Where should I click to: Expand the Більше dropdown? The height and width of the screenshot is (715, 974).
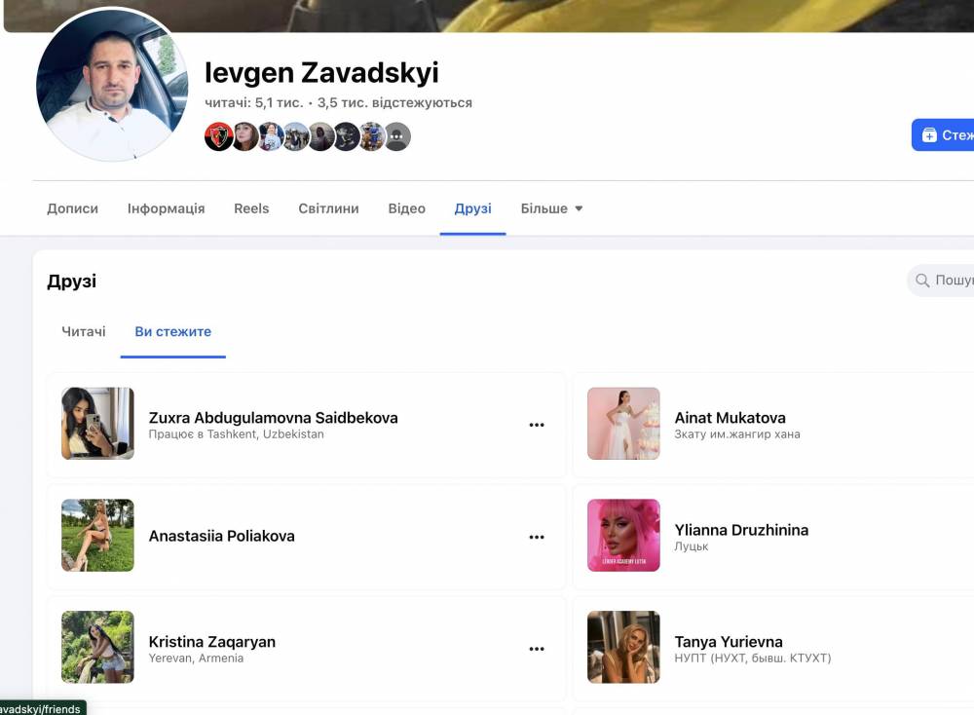(x=551, y=208)
